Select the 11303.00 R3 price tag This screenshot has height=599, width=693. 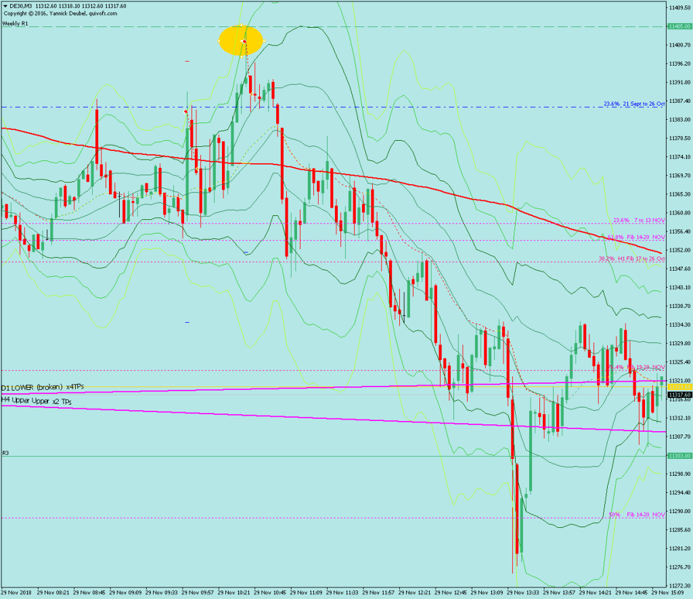pos(678,456)
